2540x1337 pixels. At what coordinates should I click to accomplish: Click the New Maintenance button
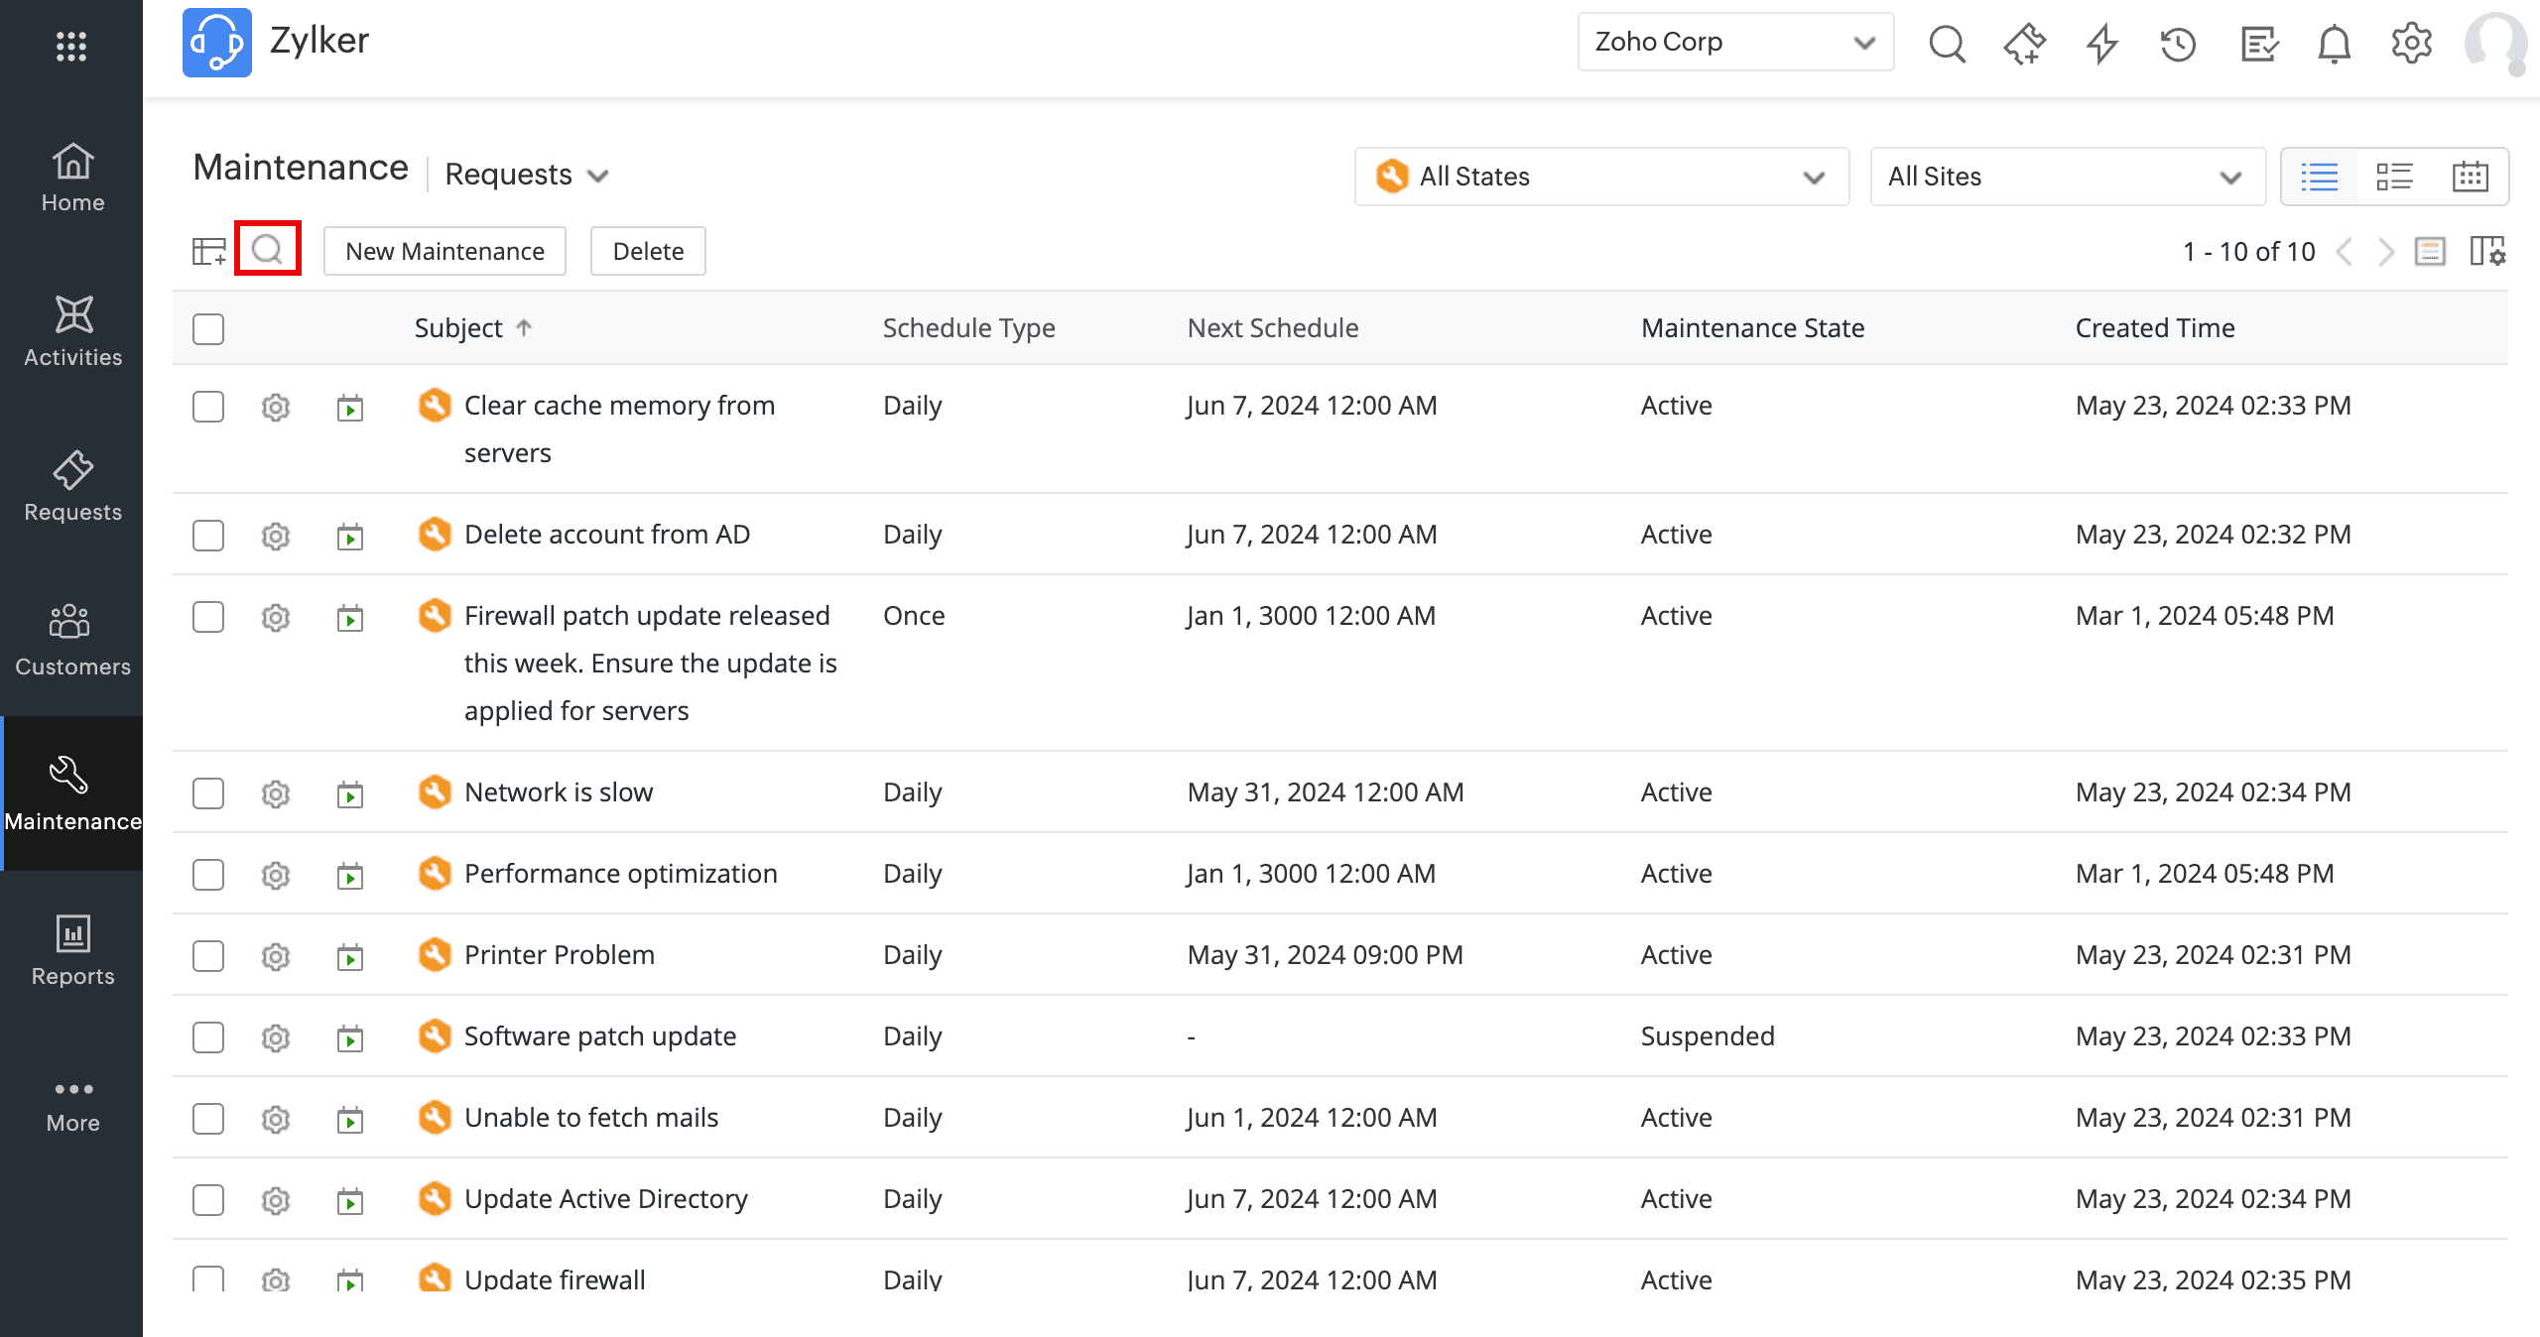point(444,251)
